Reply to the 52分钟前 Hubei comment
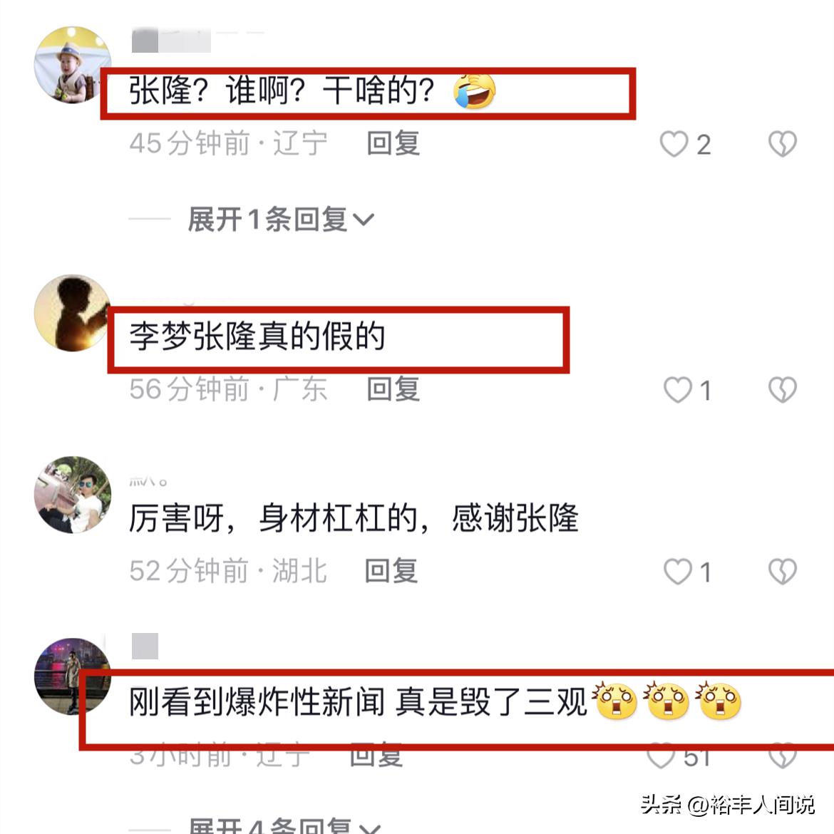The height and width of the screenshot is (834, 834). pos(391,571)
